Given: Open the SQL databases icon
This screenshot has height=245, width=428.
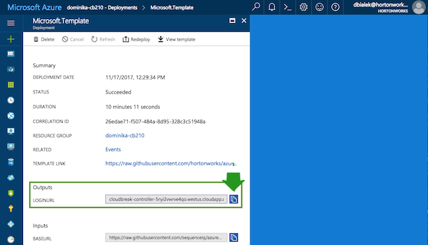Looking at the screenshot, I should point(11,162).
